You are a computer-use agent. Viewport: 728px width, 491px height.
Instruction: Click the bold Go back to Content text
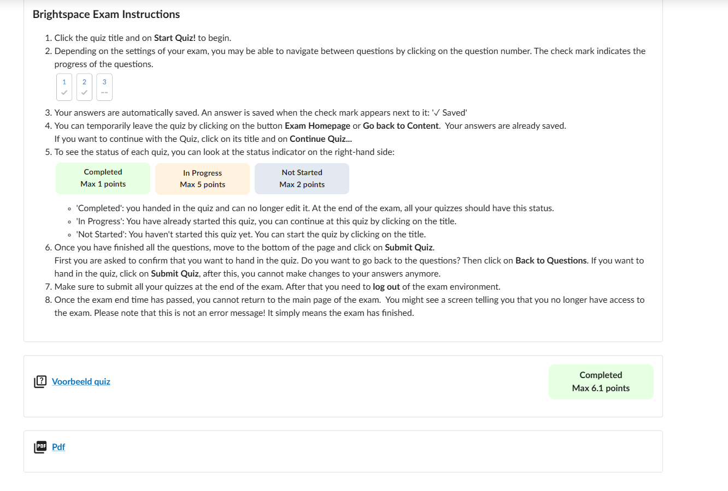pyautogui.click(x=401, y=125)
